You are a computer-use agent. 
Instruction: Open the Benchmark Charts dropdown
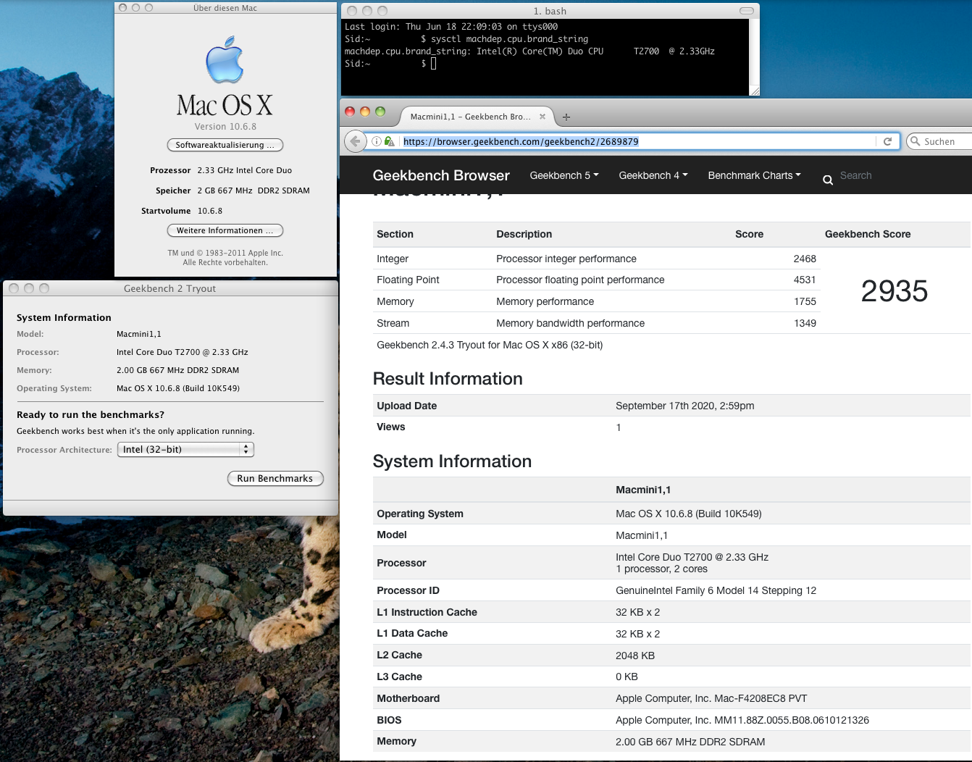click(x=754, y=175)
